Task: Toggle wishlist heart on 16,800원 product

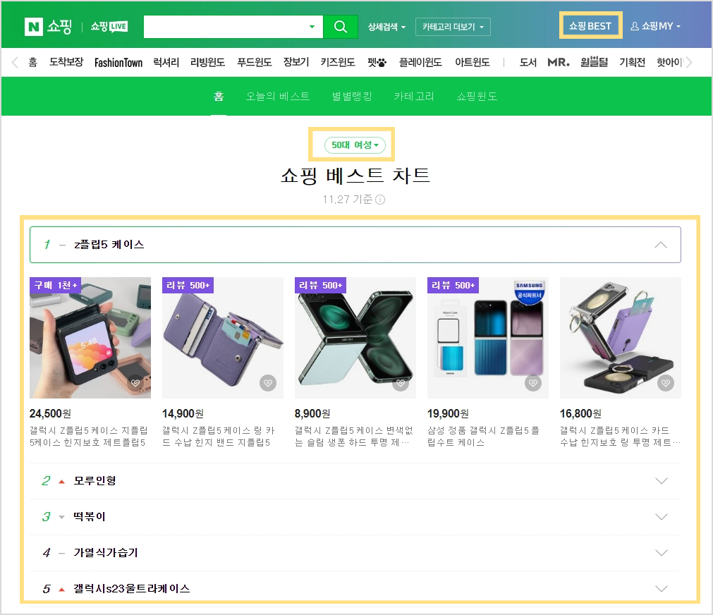Action: pyautogui.click(x=666, y=383)
